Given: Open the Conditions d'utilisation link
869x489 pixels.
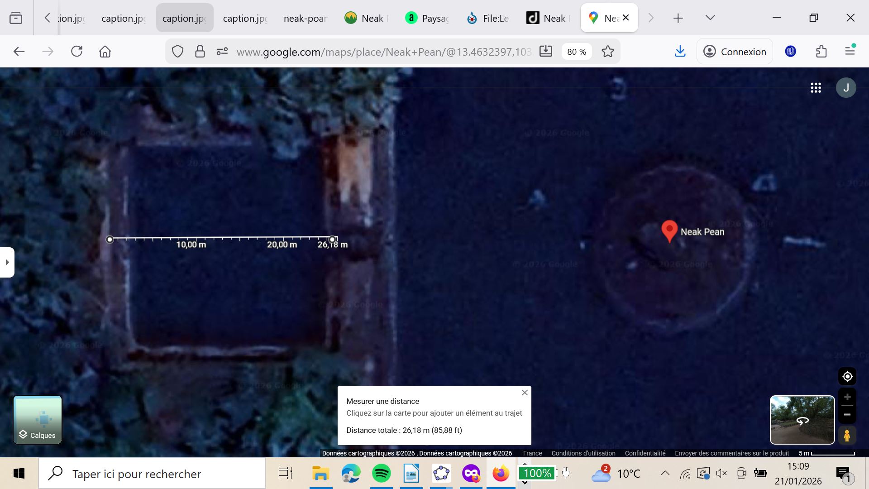Looking at the screenshot, I should (583, 453).
